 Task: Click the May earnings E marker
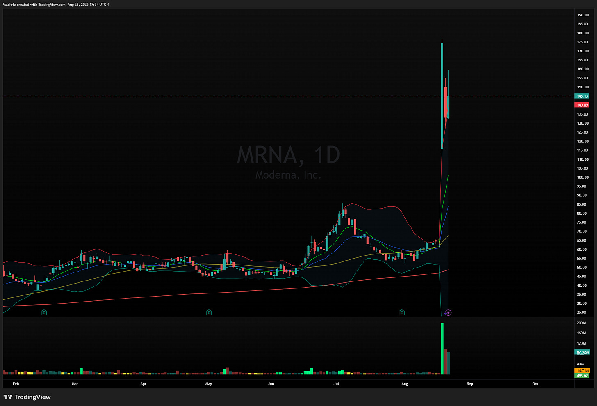[209, 313]
